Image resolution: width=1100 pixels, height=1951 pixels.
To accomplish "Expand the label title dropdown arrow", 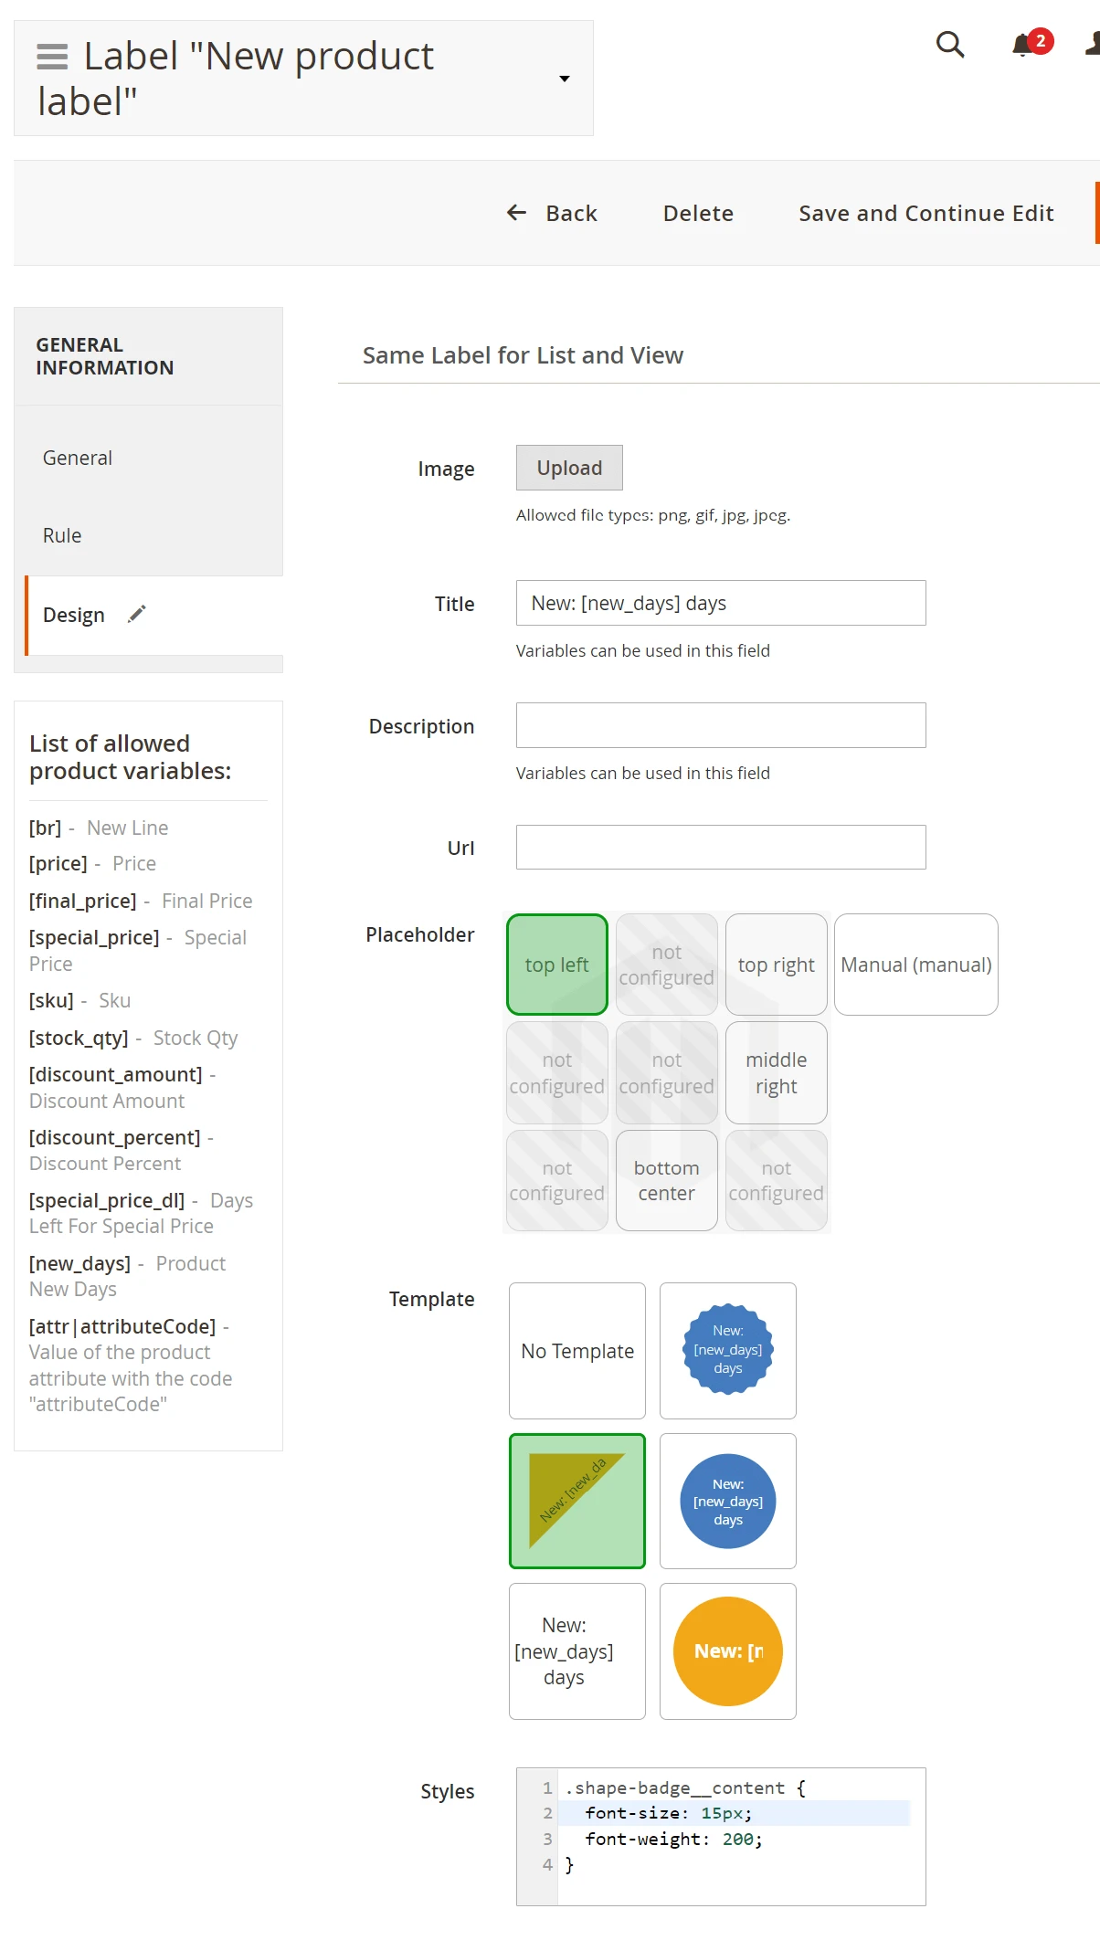I will (x=565, y=79).
